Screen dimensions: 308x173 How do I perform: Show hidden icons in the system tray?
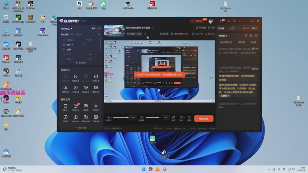pyautogui.click(x=269, y=169)
